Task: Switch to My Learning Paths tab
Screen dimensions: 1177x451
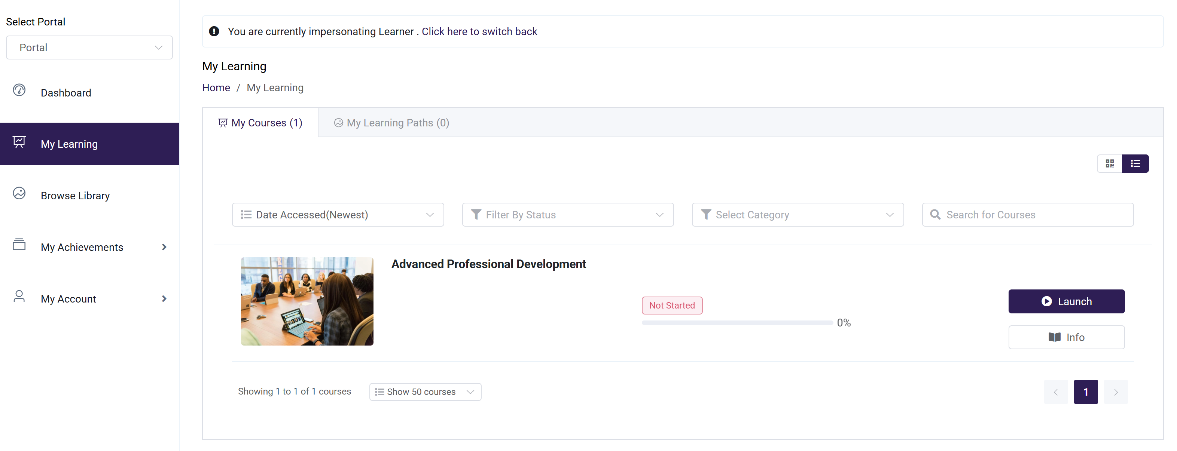Action: 391,123
